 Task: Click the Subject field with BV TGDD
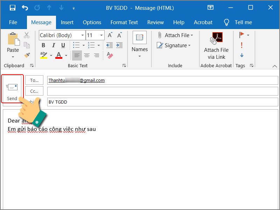[x=163, y=102]
